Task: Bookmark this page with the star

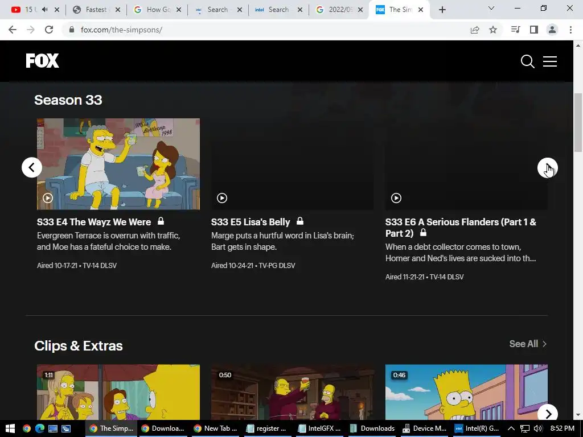Action: tap(493, 30)
